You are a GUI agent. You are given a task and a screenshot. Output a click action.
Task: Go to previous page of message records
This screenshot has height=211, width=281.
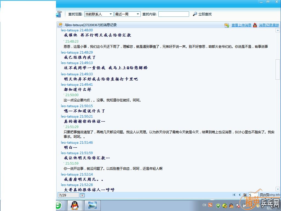coord(240,195)
